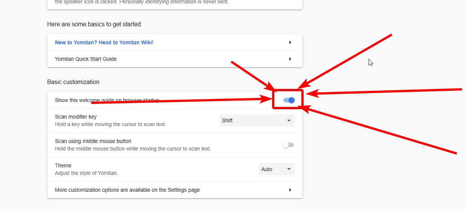Viewport: 465px width, 209px height.
Task: Enable scan using middle mouse button
Action: coord(288,145)
